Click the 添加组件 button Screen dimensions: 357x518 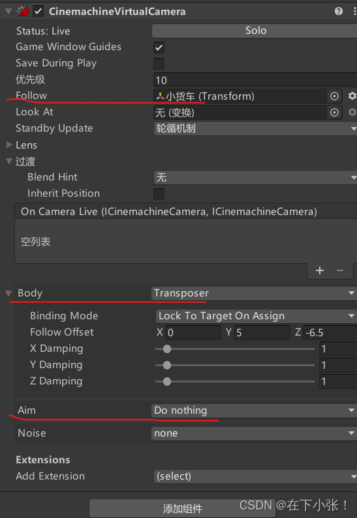pos(182,508)
